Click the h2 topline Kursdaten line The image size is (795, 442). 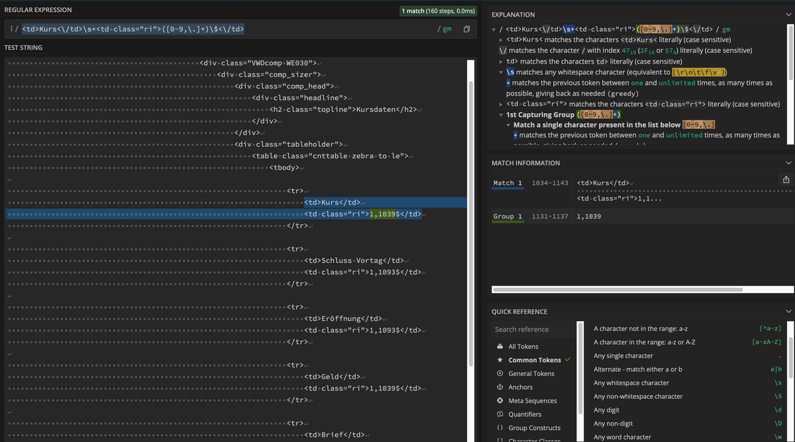click(343, 109)
